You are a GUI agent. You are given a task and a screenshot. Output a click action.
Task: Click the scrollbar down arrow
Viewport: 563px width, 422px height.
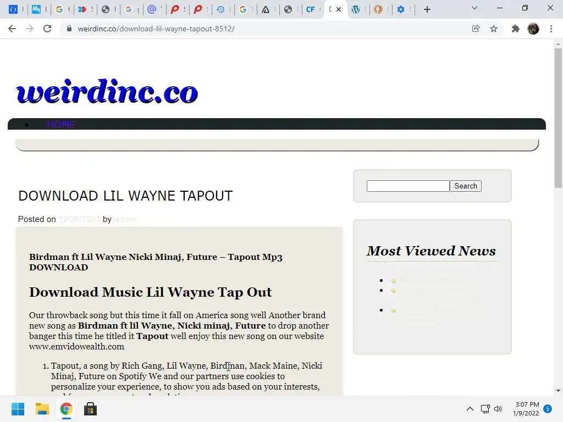[558, 391]
